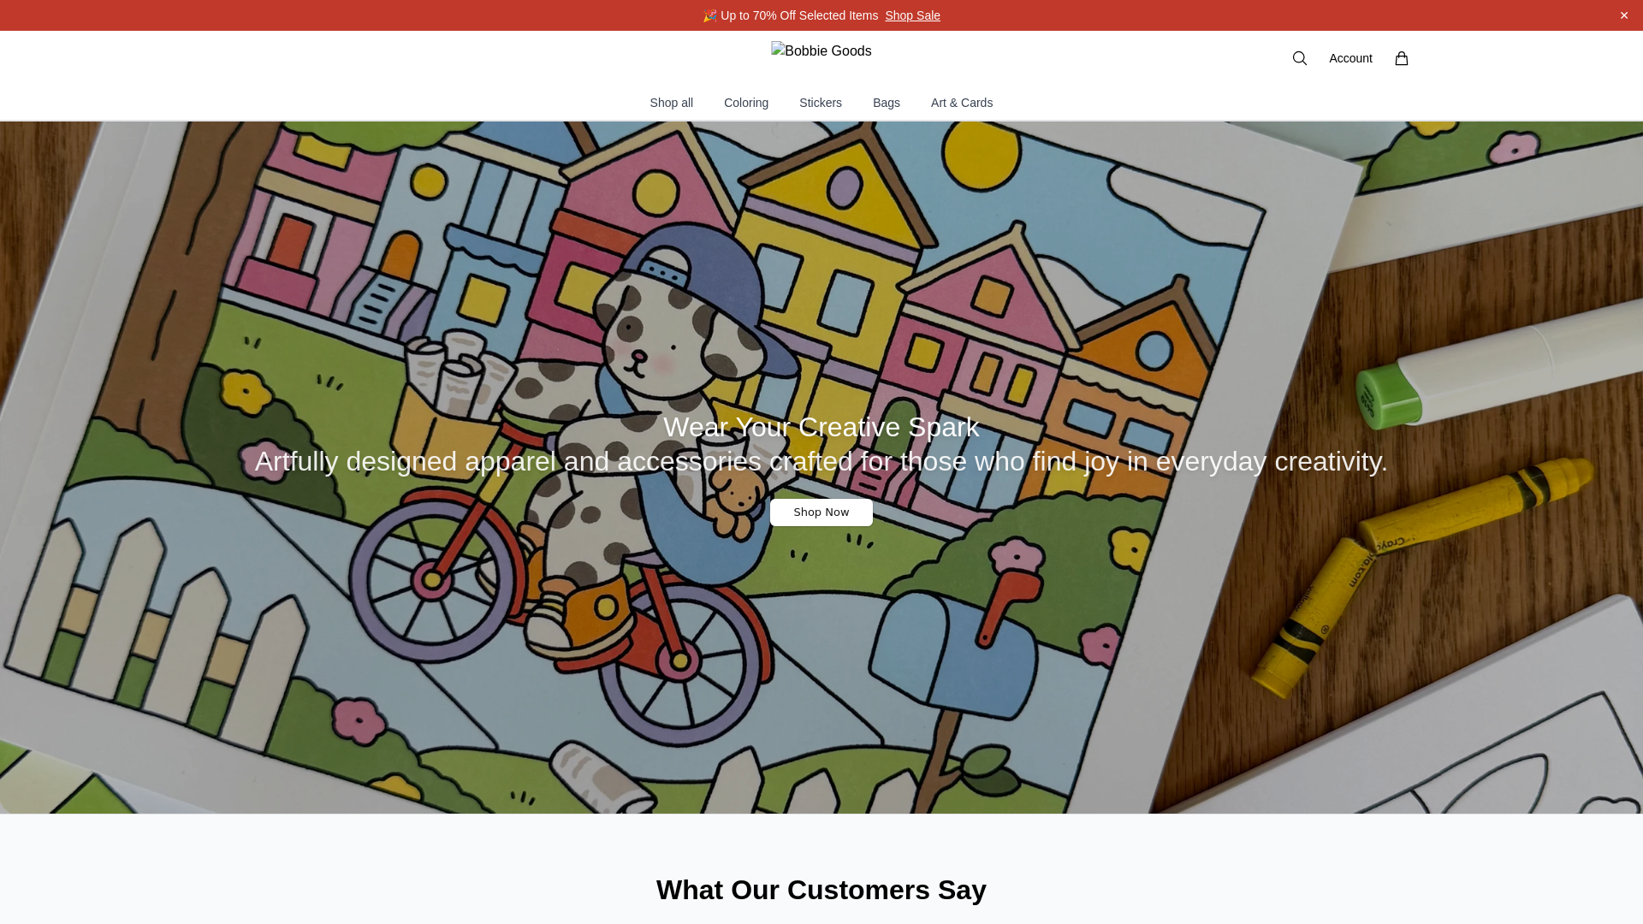Select the Art & Cards menu item
Screen dimensions: 1643x924
coord(962,103)
